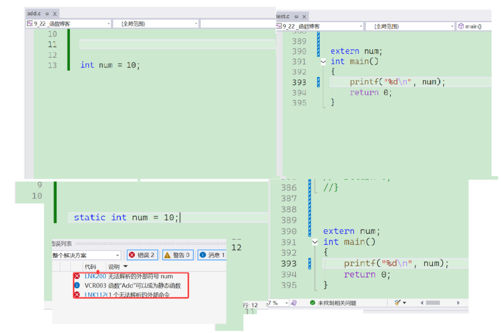Open the 说明 column filter arrow
Screen dimensions: 501x333
(x=126, y=266)
